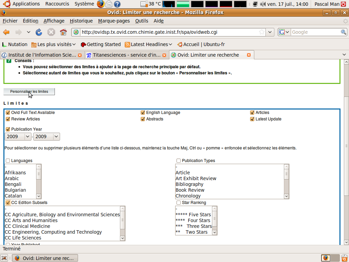Click the red power session icon
Screen dimensions: 349x262
(x=343, y=4)
